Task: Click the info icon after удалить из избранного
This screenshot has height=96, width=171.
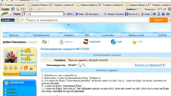Action: click(164, 65)
